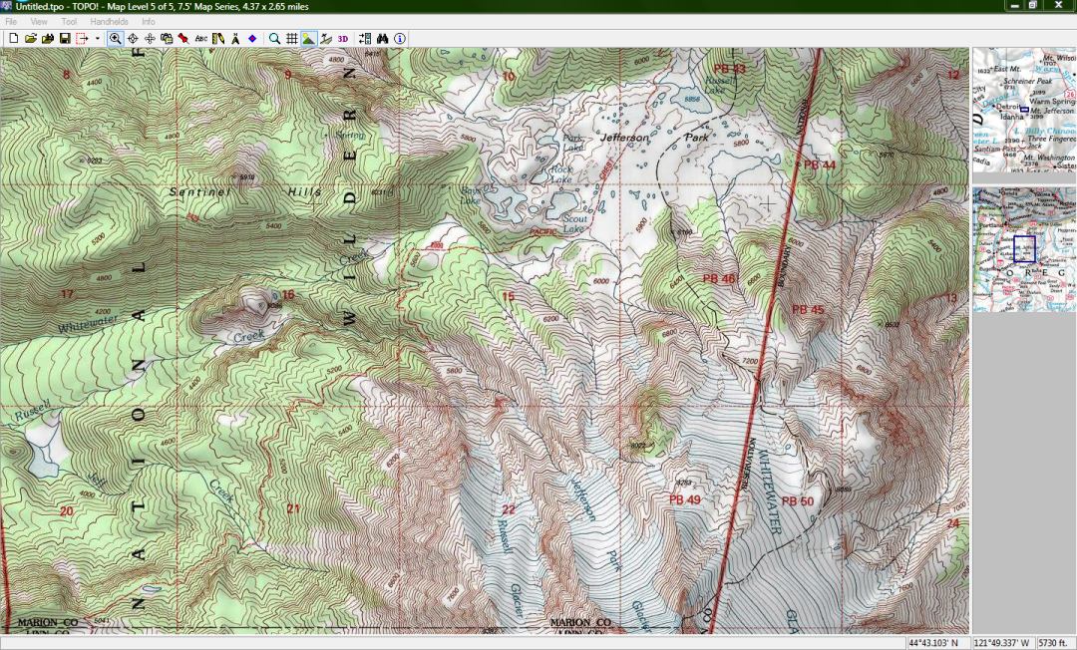Open the File menu
Screen dimensions: 1077x650
click(x=11, y=21)
